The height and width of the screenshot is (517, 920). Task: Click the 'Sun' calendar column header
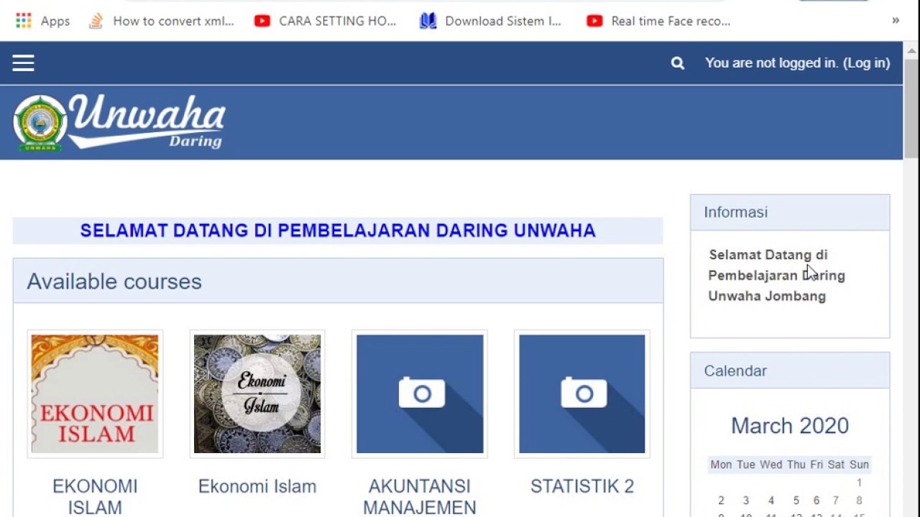click(859, 465)
